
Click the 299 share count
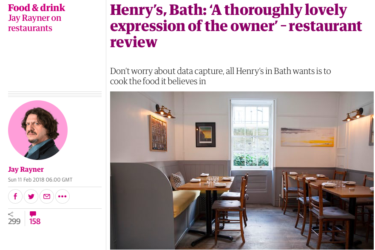(x=14, y=221)
